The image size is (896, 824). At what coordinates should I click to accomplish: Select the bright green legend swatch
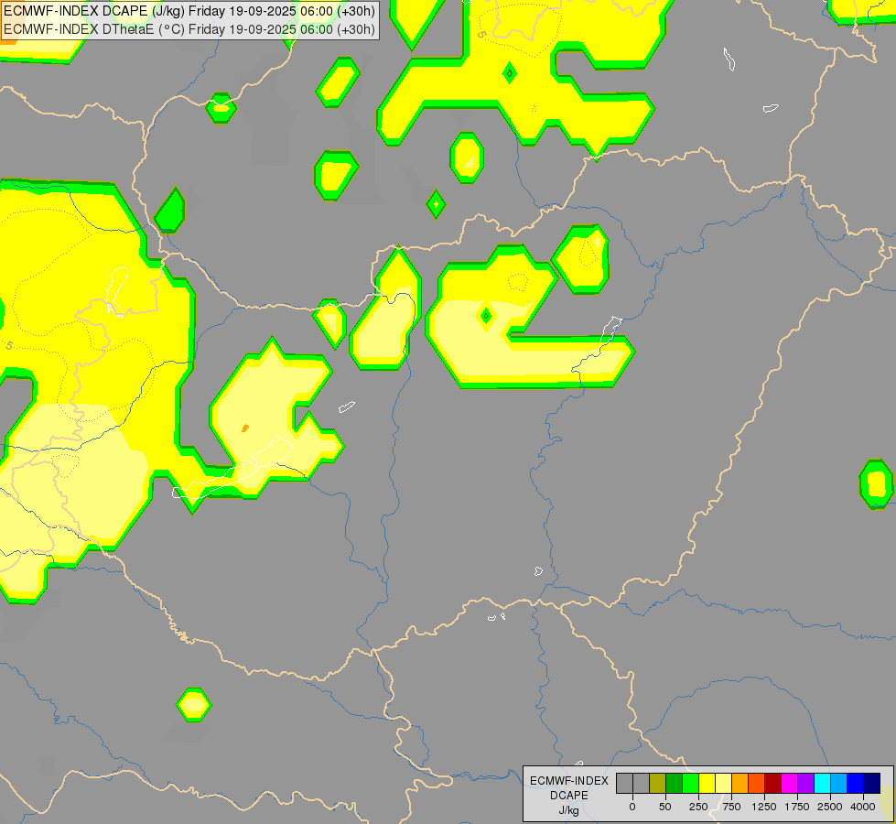pos(691,783)
